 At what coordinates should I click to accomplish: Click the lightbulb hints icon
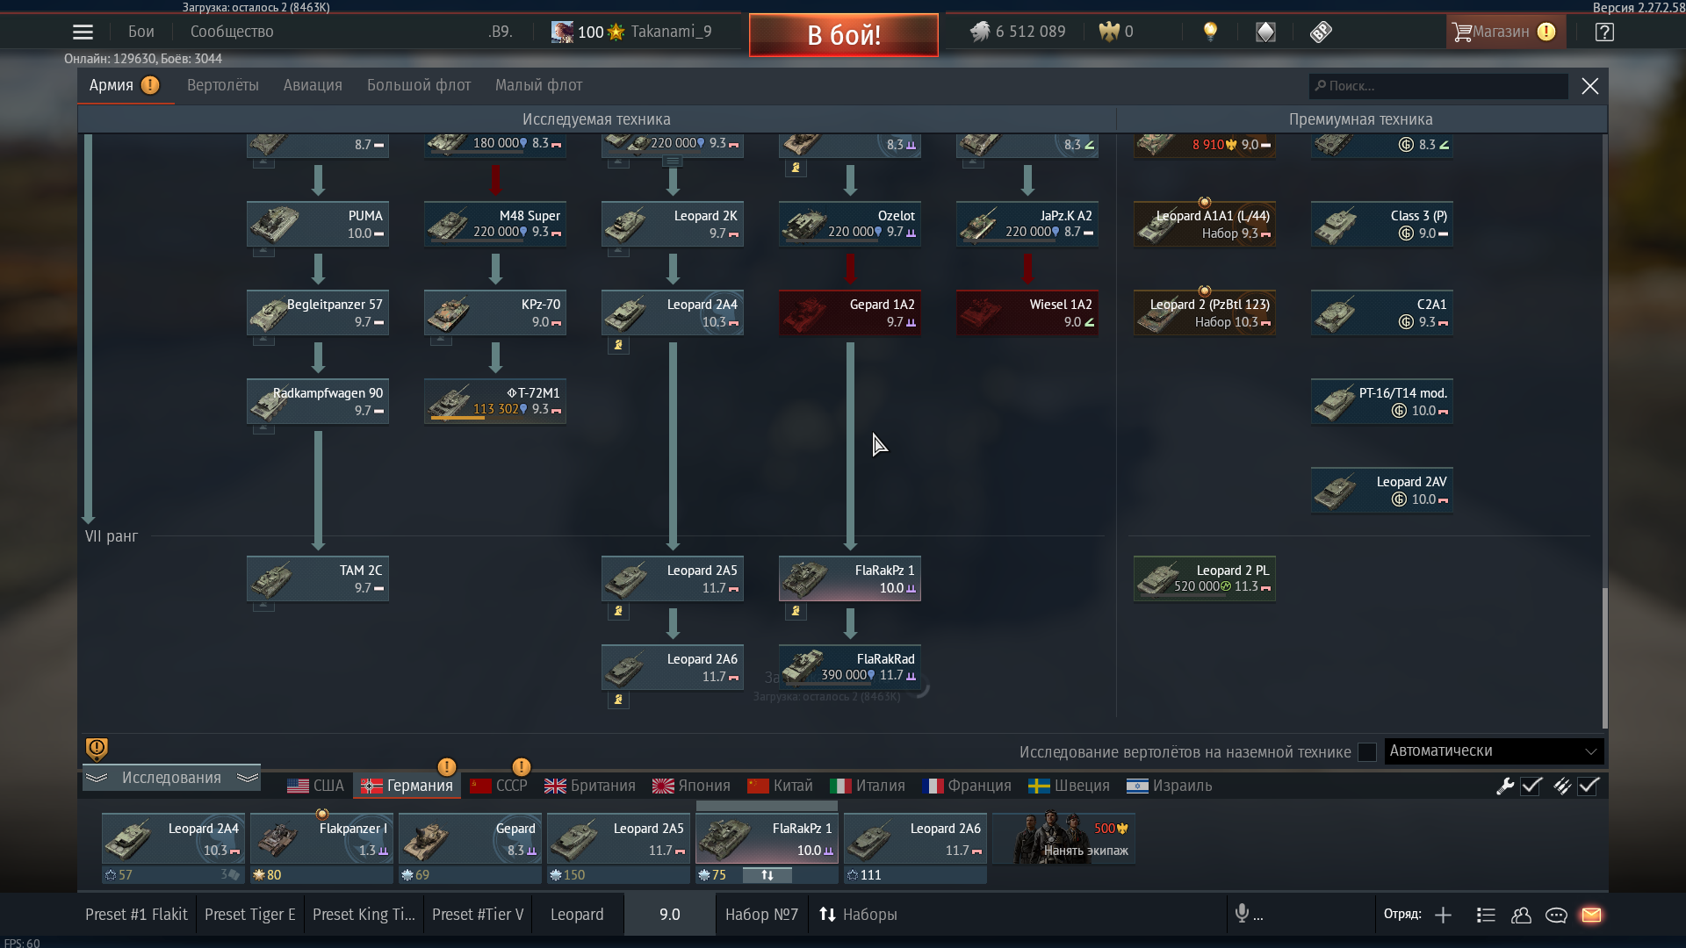pos(1210,32)
